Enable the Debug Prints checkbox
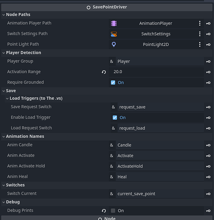Image resolution: width=214 pixels, height=220 pixels. [x=113, y=211]
